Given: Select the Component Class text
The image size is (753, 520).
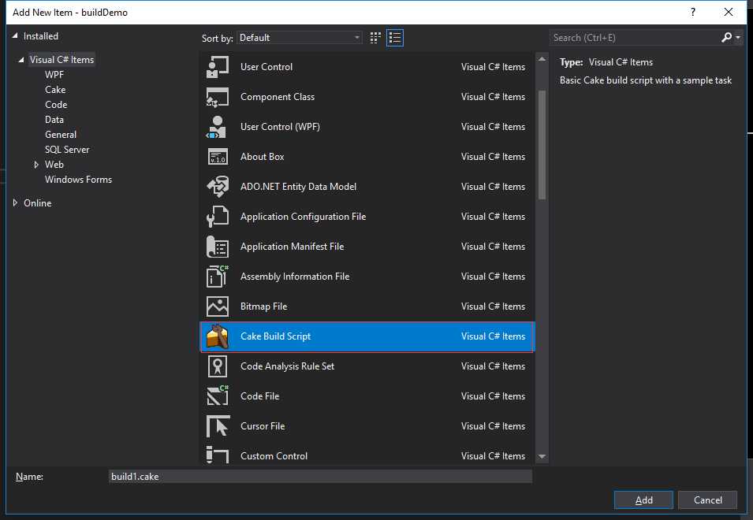Looking at the screenshot, I should [x=278, y=96].
